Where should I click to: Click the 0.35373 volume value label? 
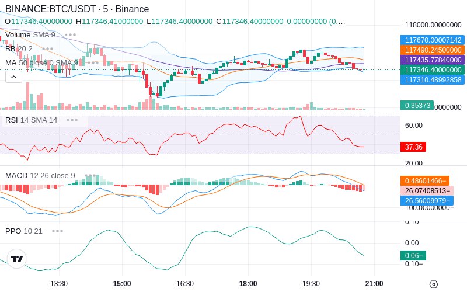tap(417, 106)
